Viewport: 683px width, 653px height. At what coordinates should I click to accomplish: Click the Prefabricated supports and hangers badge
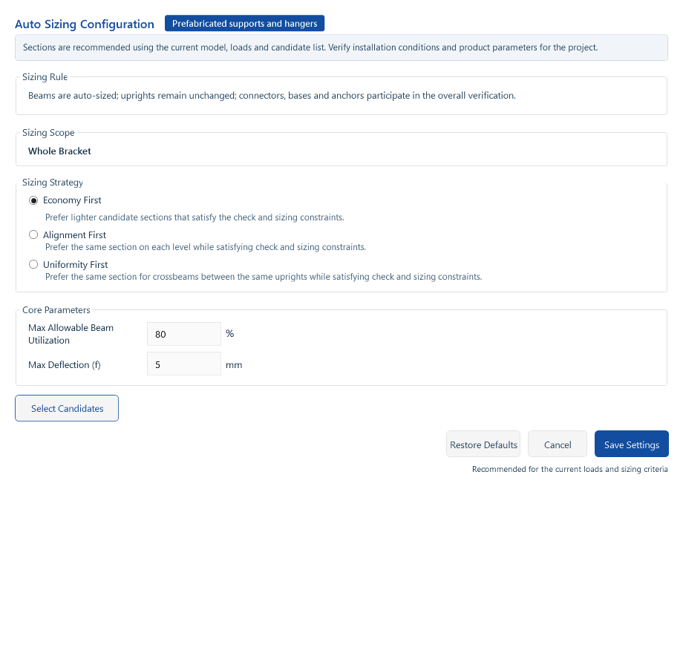245,24
